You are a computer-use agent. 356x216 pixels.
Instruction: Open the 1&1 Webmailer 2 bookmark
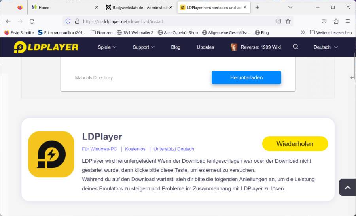pyautogui.click(x=135, y=32)
